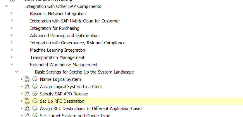Open documentation icon for Assign RFC Destinations row
The image size is (243, 117).
27,108
